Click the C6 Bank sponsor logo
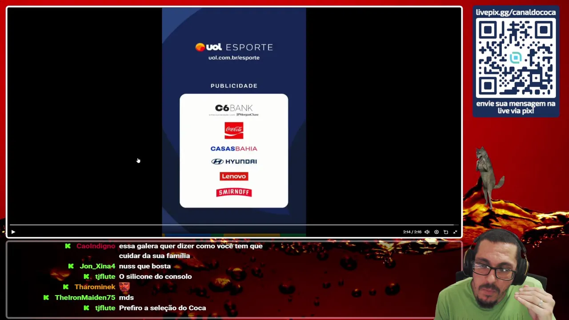The height and width of the screenshot is (320, 569). click(x=234, y=110)
